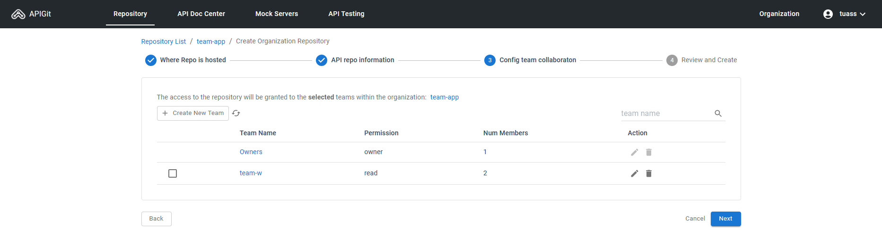Image resolution: width=882 pixels, height=238 pixels.
Task: Click the search magnifier icon
Action: (718, 114)
